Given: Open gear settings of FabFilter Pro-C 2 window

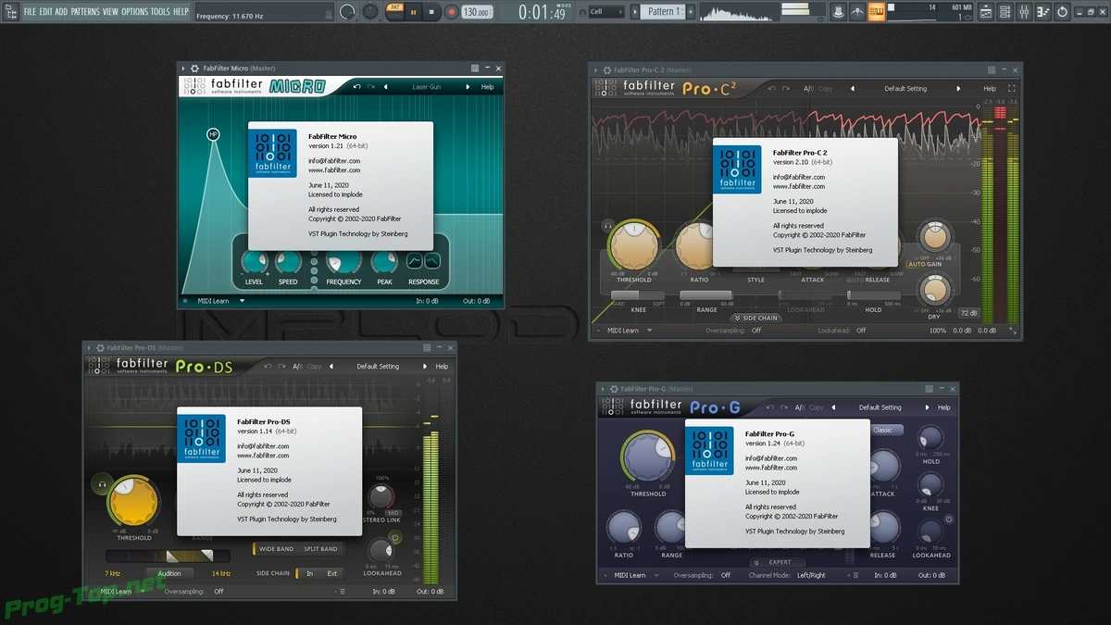Looking at the screenshot, I should (x=605, y=69).
